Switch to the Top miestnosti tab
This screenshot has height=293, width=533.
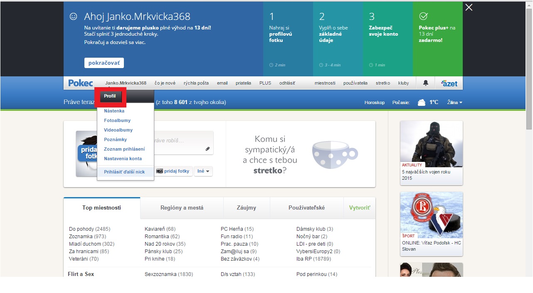[102, 208]
